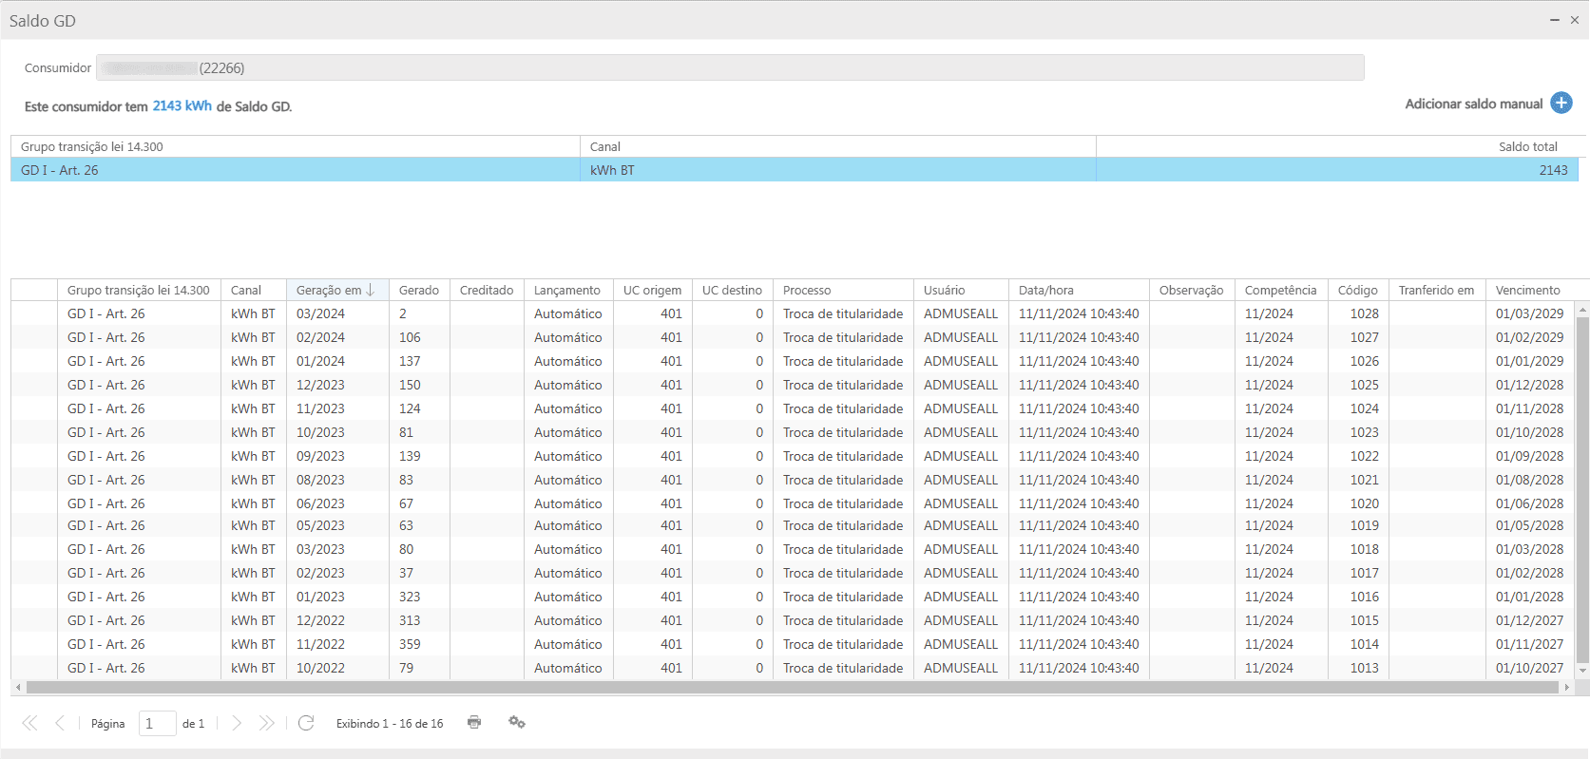Click the printer icon in pagination bar
1590x759 pixels.
point(474,723)
